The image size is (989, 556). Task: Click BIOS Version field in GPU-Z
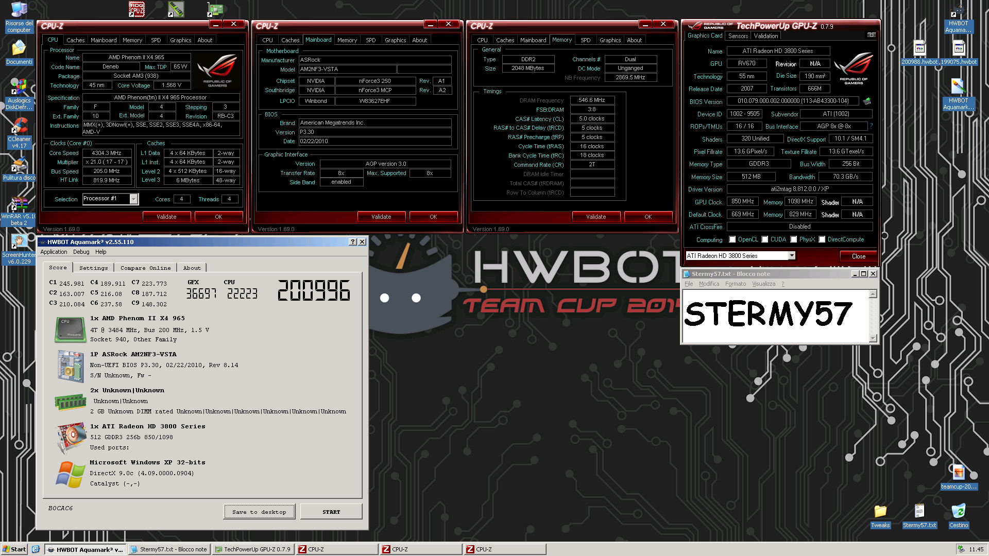(793, 101)
